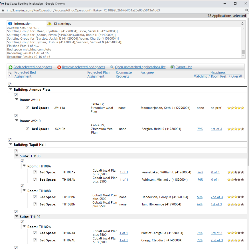249x250 pixels.
Task: Open 0 of 1 room pref for Robinson, Michael
Action: 215,180
